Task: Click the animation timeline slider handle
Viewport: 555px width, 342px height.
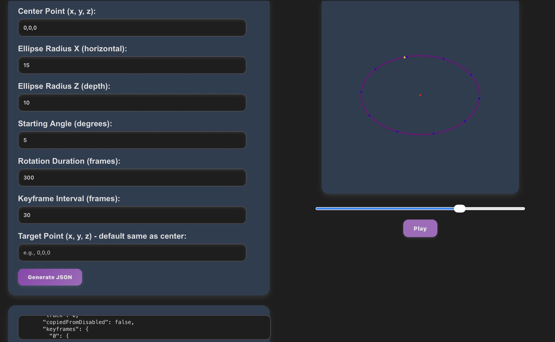Action: click(460, 208)
